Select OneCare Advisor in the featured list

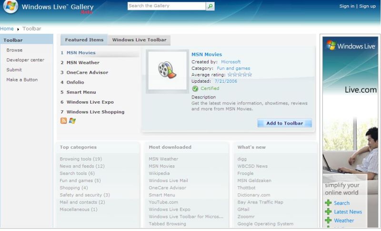coord(87,72)
